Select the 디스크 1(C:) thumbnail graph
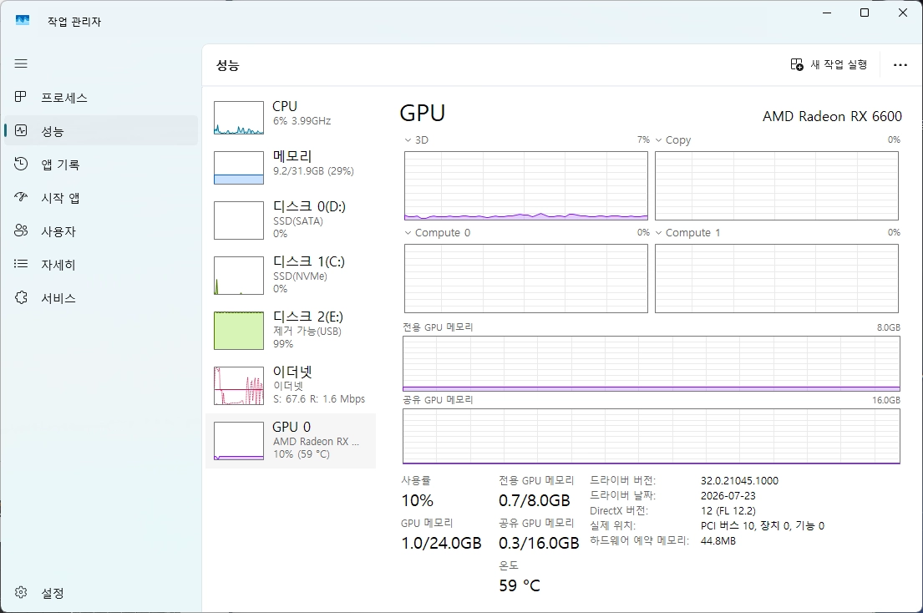The image size is (923, 613). point(238,276)
